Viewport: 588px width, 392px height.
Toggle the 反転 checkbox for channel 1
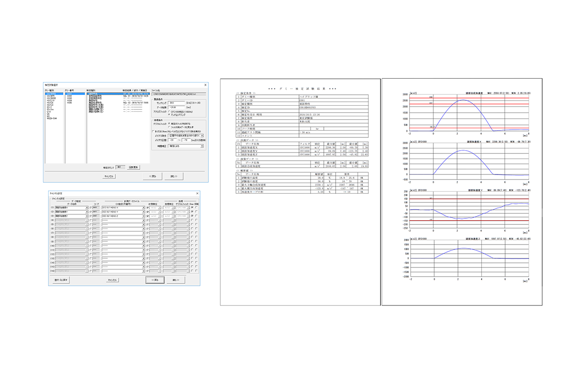tap(196, 207)
